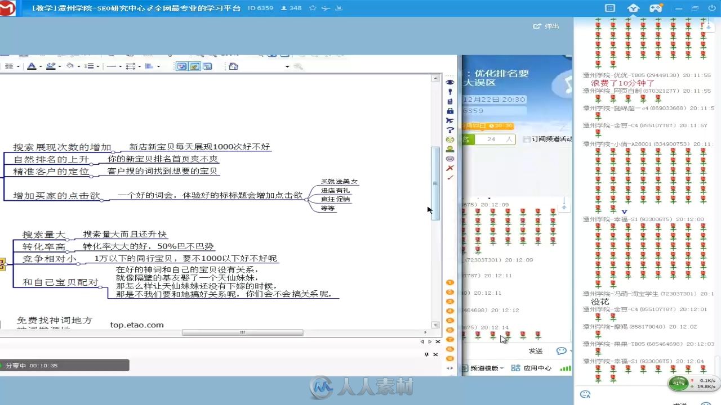Toggle 订阅频道活动 checkbox
Image resolution: width=721 pixels, height=405 pixels.
pyautogui.click(x=526, y=139)
